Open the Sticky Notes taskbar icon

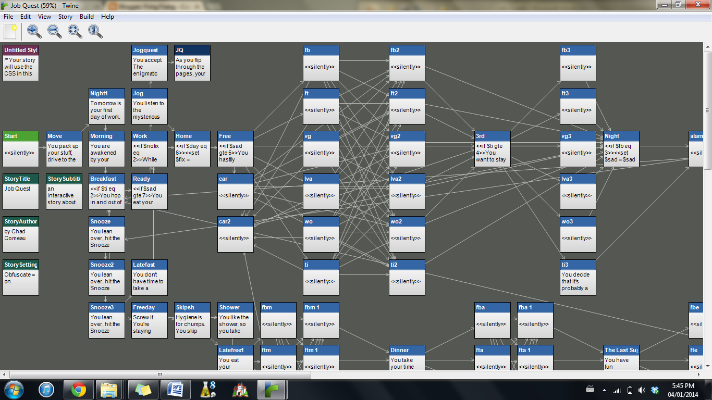(142, 389)
